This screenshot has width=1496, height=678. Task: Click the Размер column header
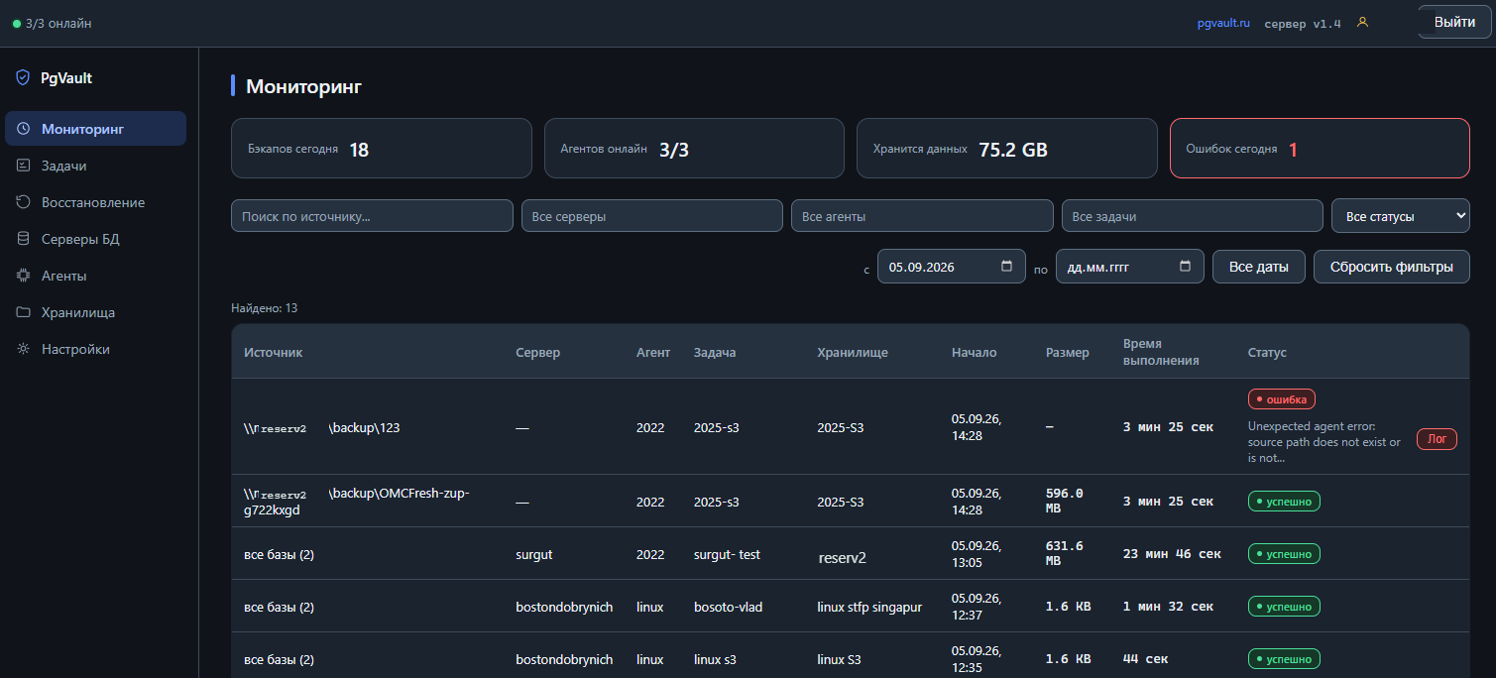coord(1068,352)
